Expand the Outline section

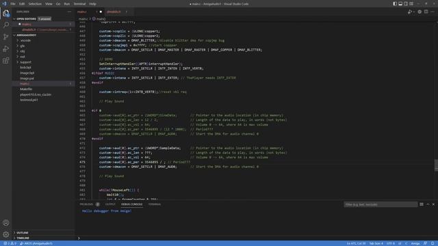(x=44, y=232)
